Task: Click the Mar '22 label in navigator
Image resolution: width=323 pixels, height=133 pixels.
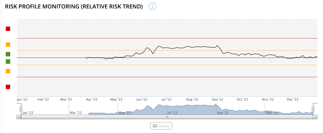Action: 76,113
